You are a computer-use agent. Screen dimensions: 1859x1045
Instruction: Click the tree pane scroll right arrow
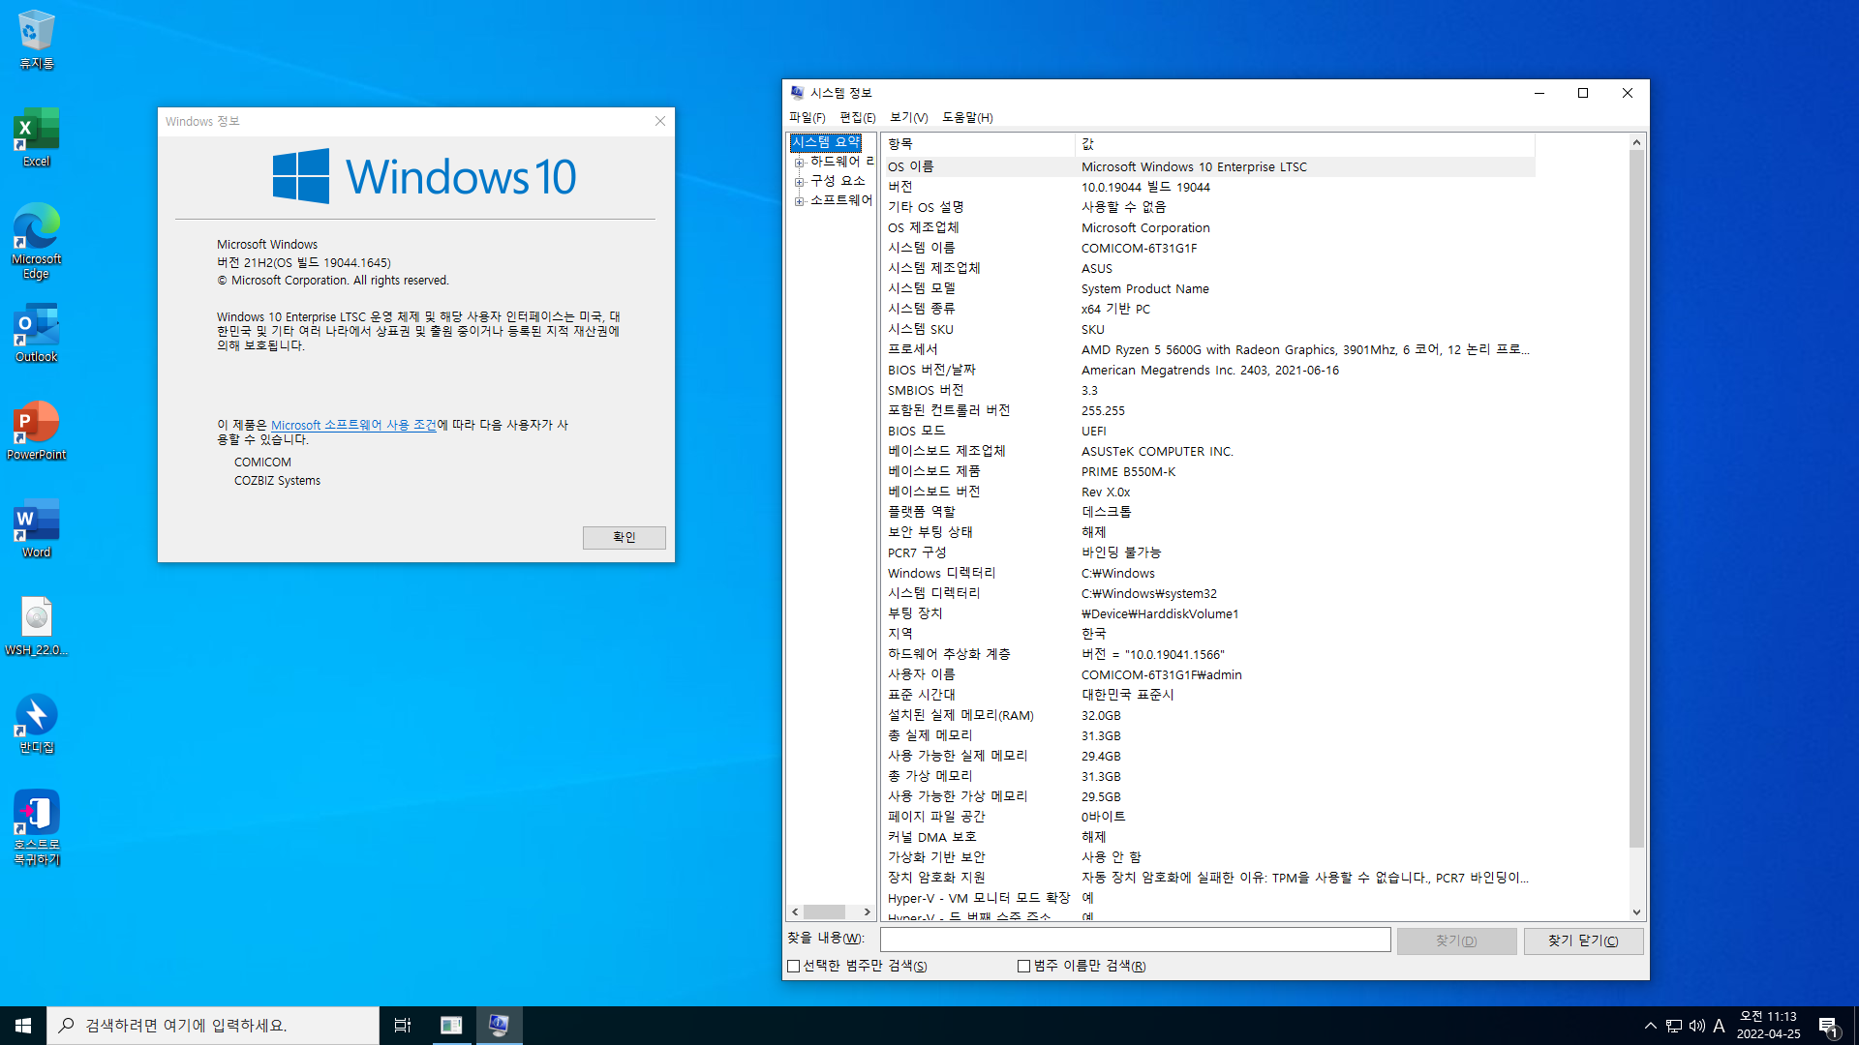pos(867,911)
